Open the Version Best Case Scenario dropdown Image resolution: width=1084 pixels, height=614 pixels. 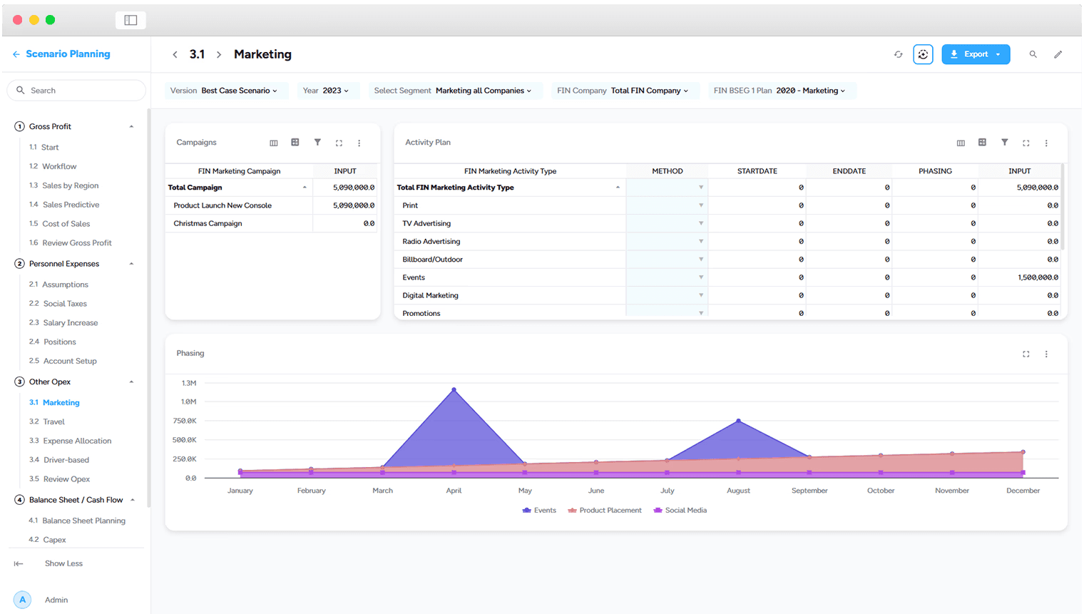[224, 91]
